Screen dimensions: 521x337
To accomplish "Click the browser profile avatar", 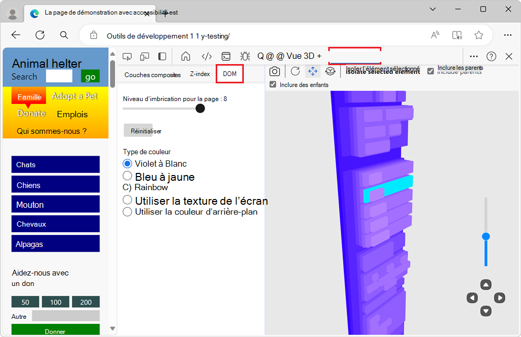I will [x=13, y=14].
